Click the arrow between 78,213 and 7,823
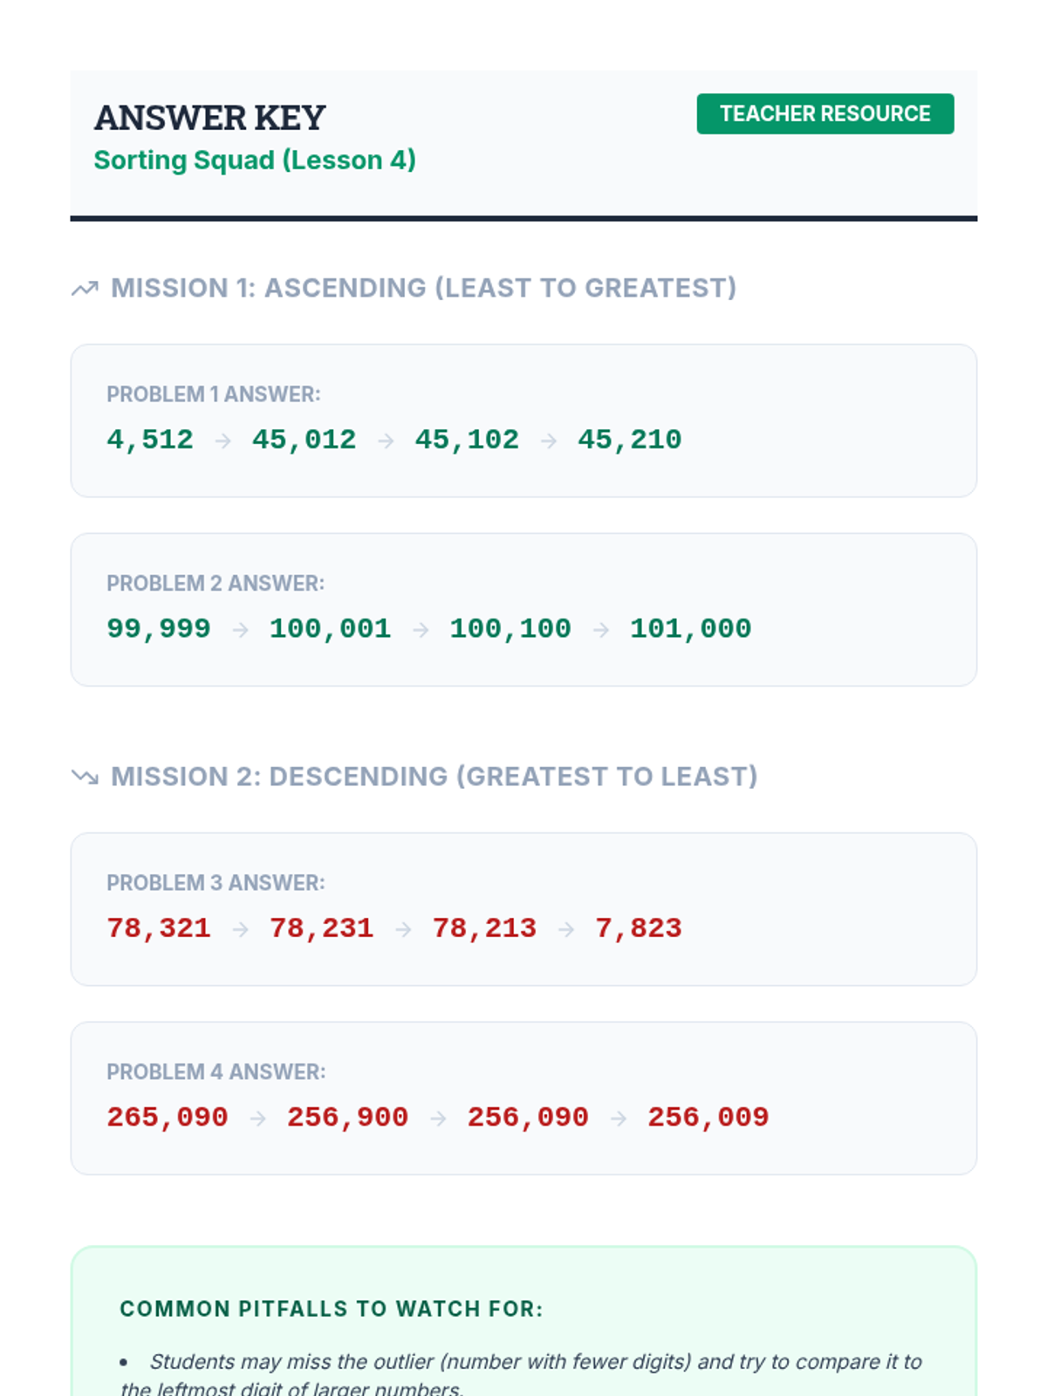 (x=566, y=929)
